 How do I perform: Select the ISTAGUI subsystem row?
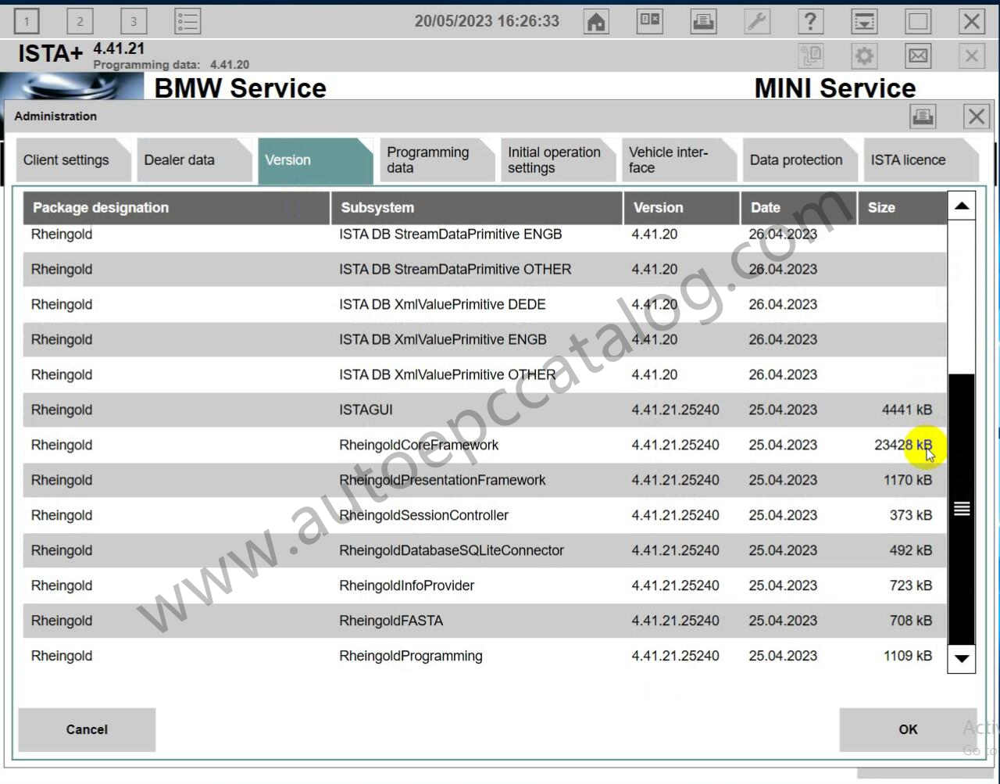[x=484, y=410]
